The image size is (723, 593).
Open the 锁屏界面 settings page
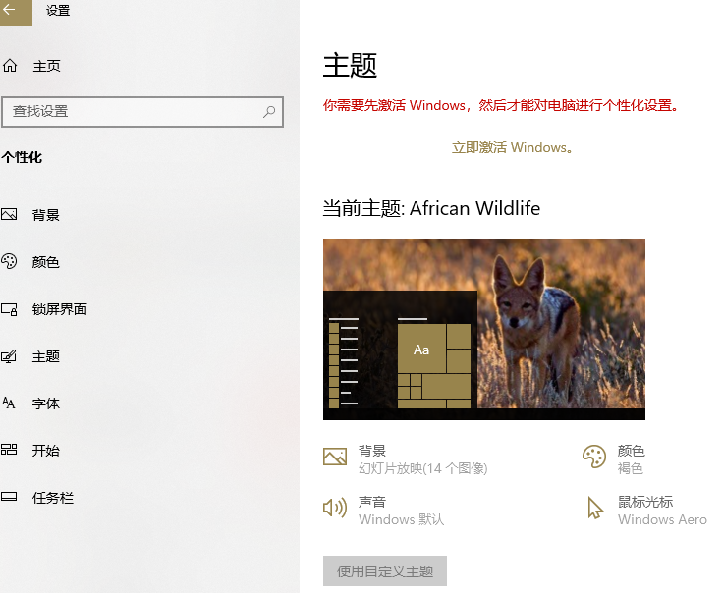[59, 309]
